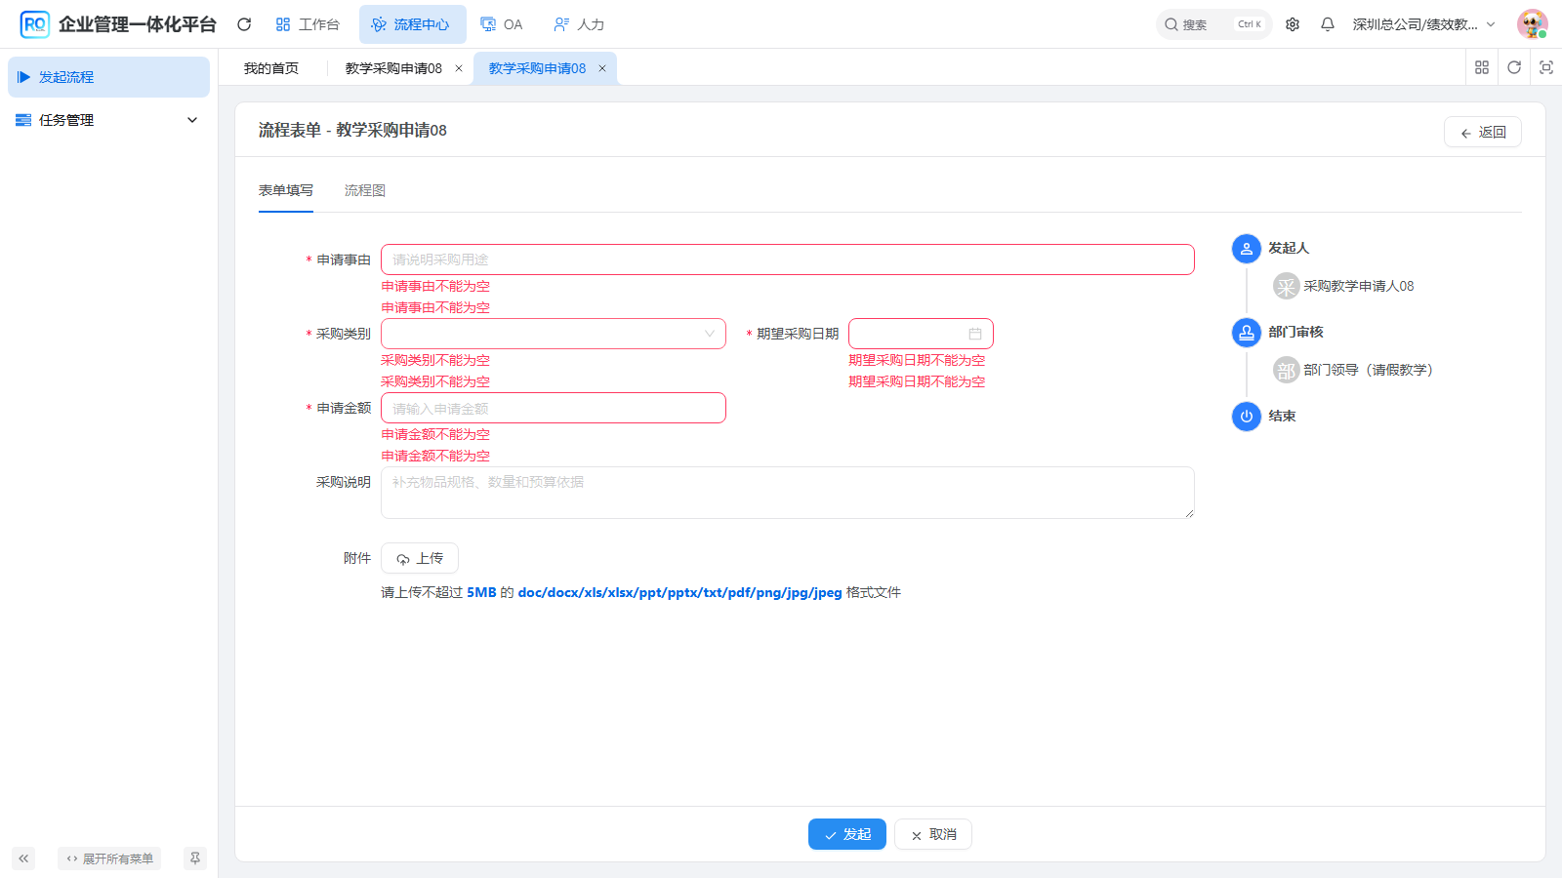Close the first 教学采购申请08 tab

[459, 68]
